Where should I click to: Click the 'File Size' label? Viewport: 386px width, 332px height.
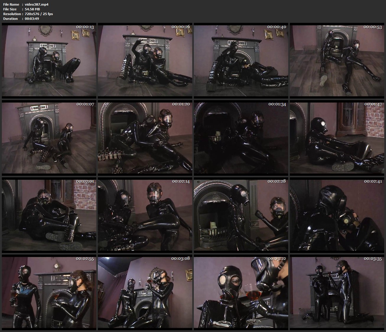click(10, 9)
